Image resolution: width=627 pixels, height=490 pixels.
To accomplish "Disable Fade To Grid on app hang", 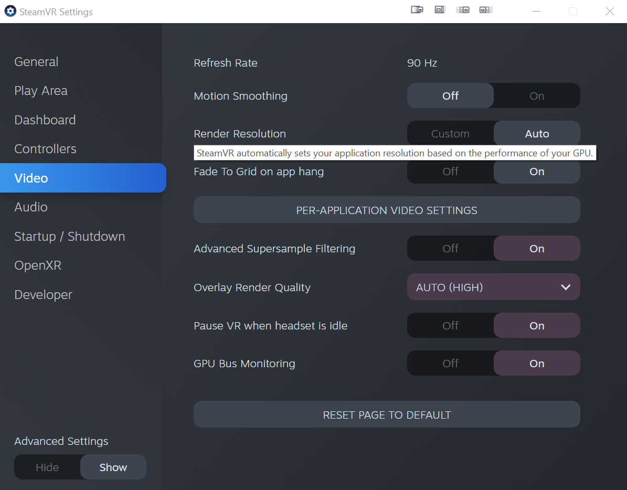I will 450,172.
